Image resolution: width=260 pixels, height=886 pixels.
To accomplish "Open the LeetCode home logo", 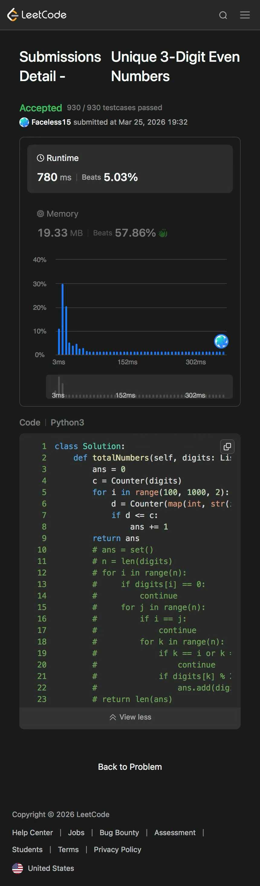I will (37, 15).
